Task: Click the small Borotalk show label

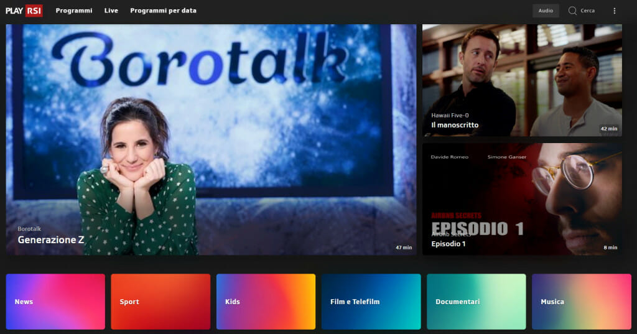Action: (29, 229)
